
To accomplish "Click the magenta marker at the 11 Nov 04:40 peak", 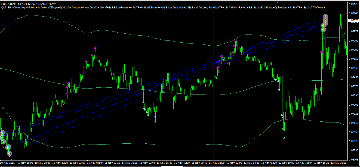I will (96, 47).
